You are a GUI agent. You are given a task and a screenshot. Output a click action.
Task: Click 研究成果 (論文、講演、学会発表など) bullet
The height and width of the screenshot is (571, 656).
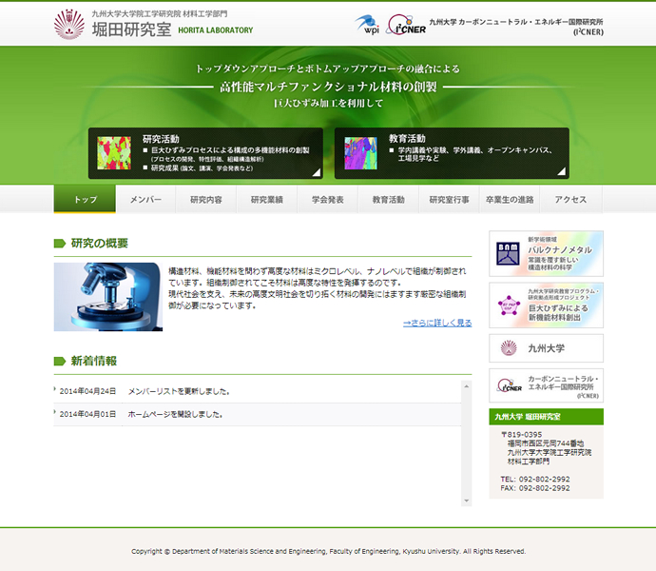pos(202,168)
